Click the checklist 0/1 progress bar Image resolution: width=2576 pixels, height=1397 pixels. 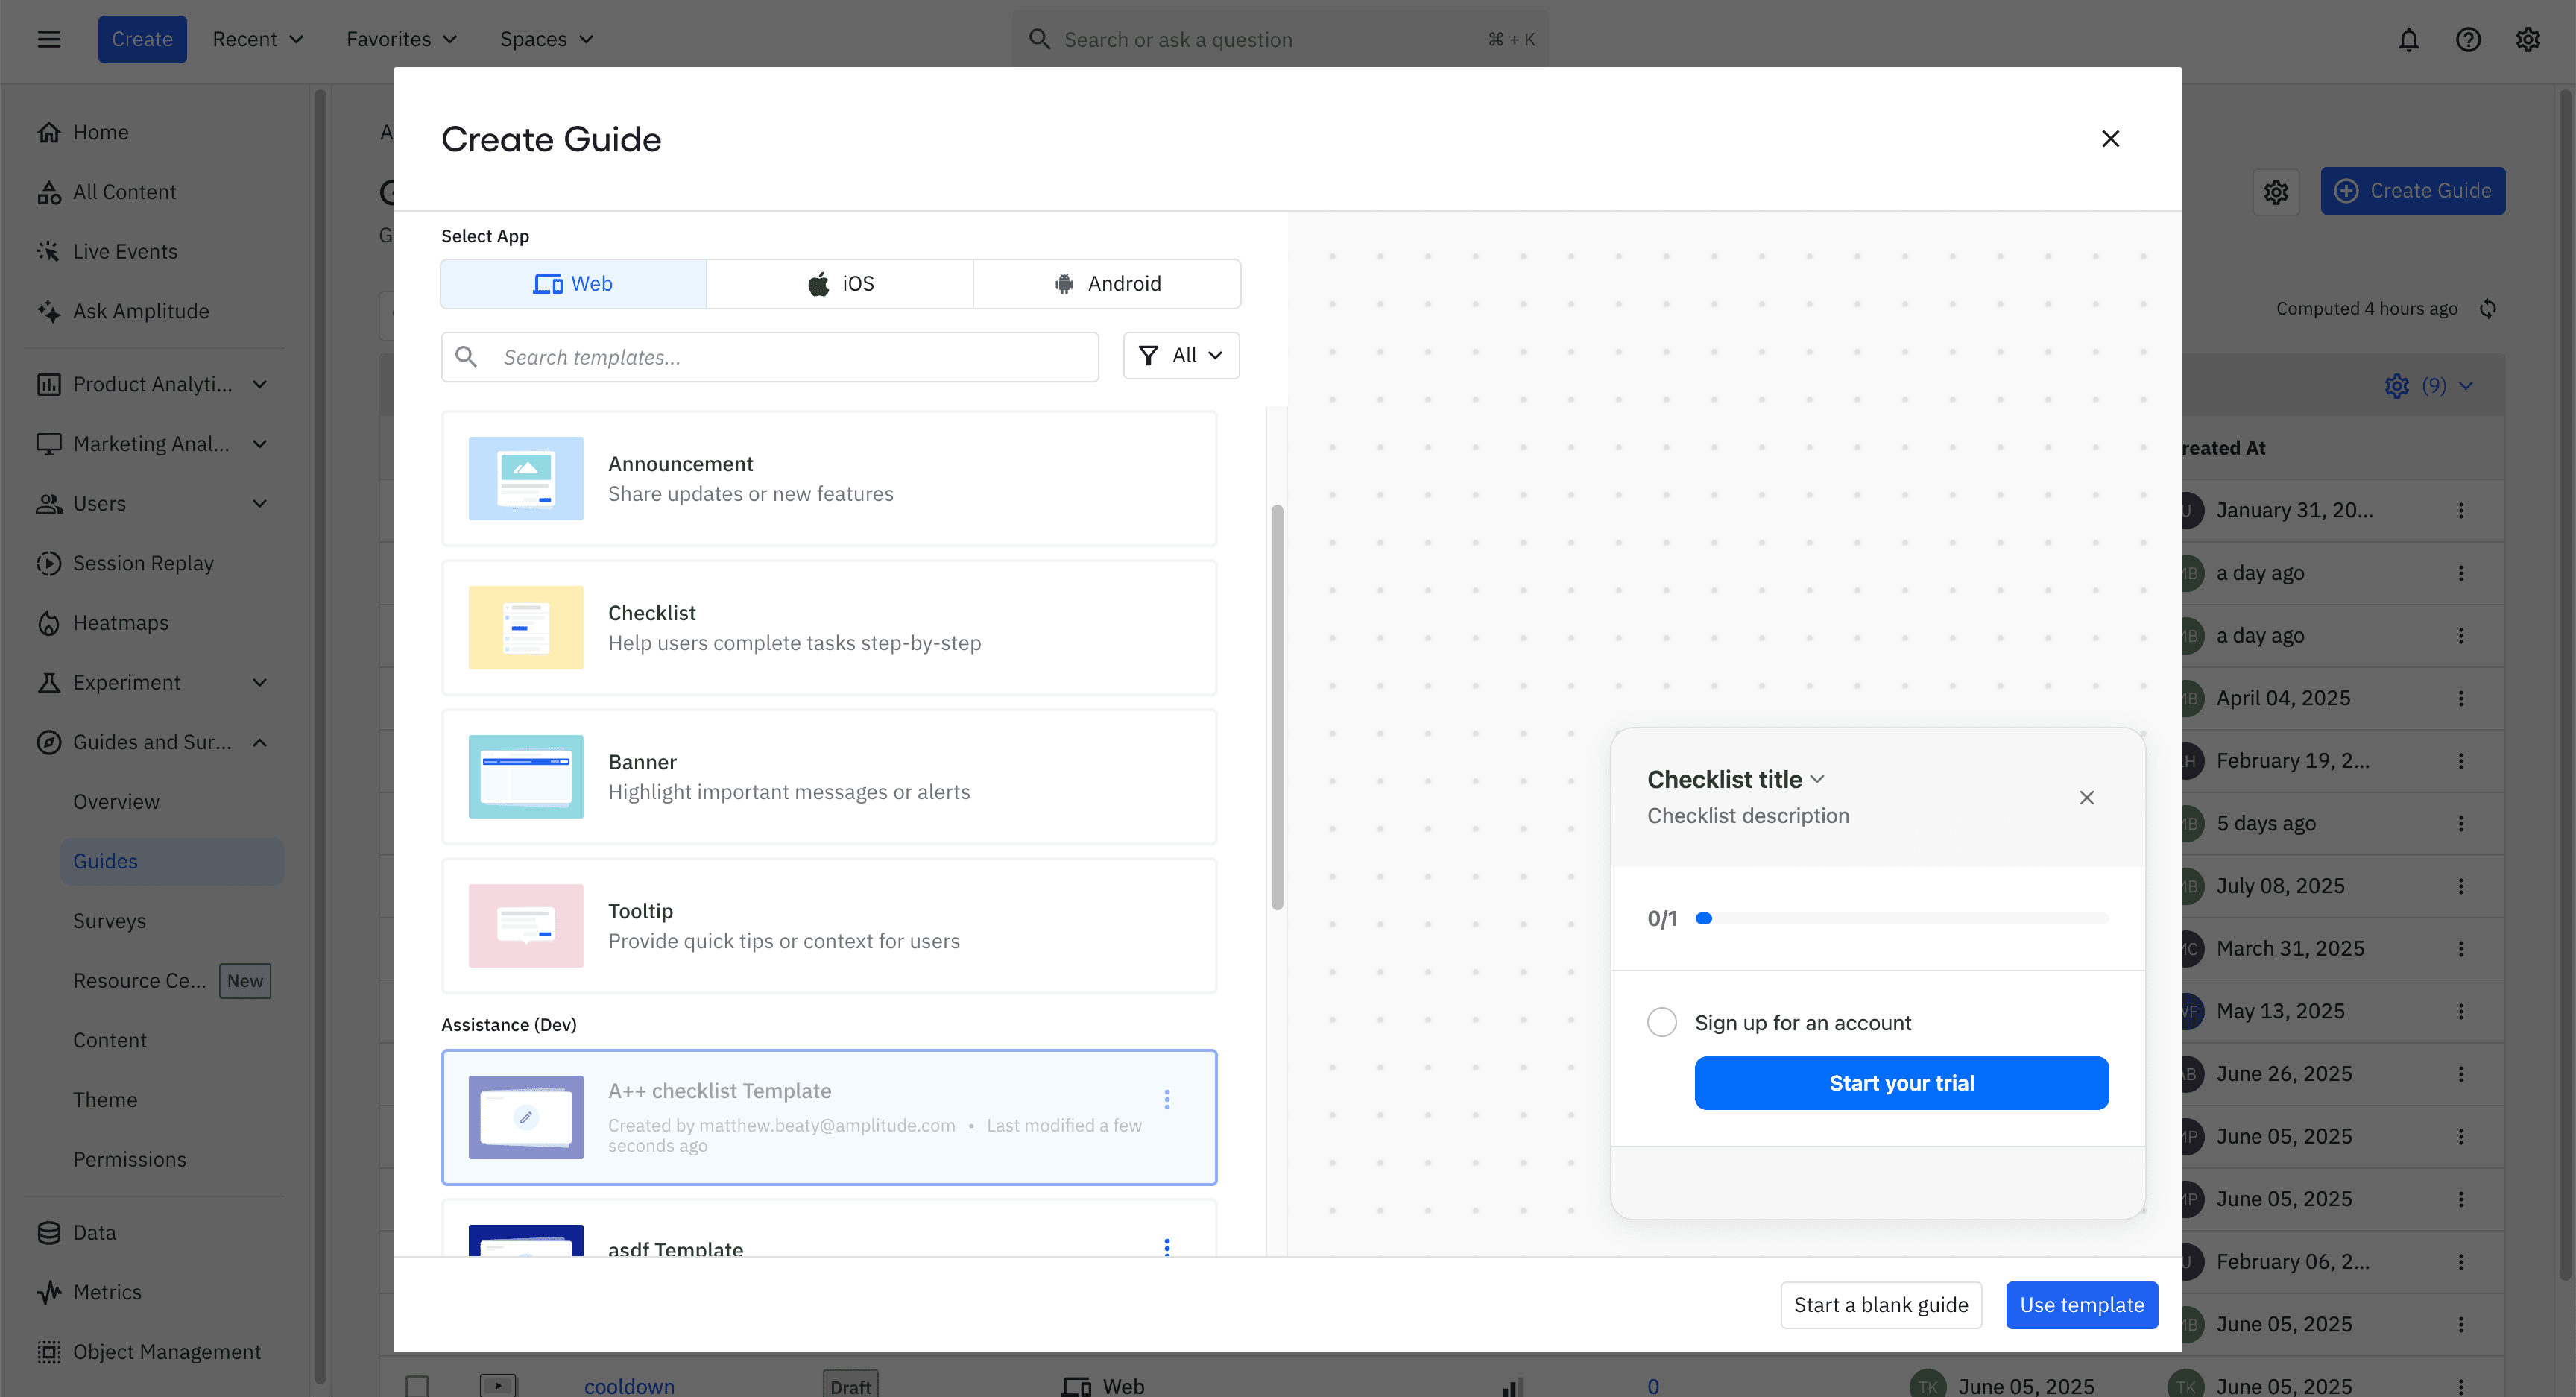(1901, 918)
